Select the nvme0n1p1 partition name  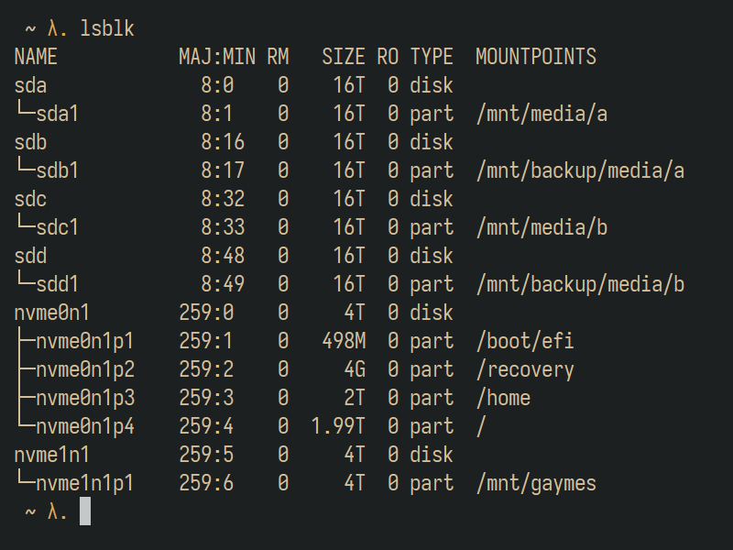[x=85, y=341]
